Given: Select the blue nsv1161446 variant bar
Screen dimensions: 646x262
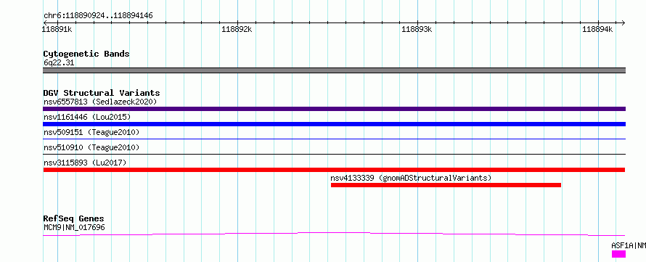Looking at the screenshot, I should (334, 124).
